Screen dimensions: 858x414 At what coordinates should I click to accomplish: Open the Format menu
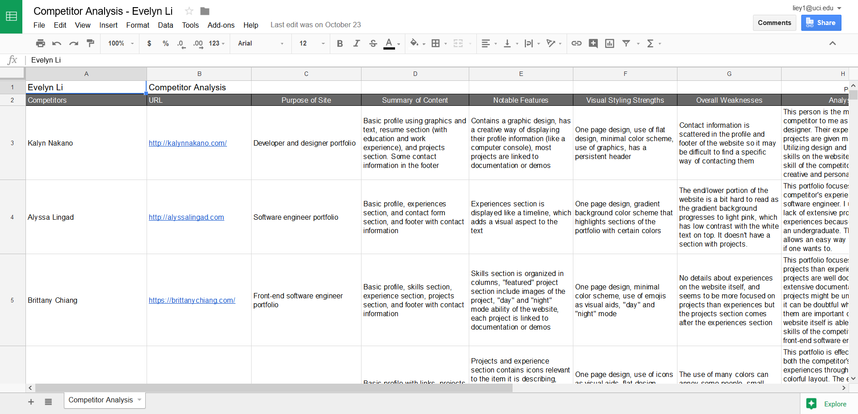pos(138,25)
